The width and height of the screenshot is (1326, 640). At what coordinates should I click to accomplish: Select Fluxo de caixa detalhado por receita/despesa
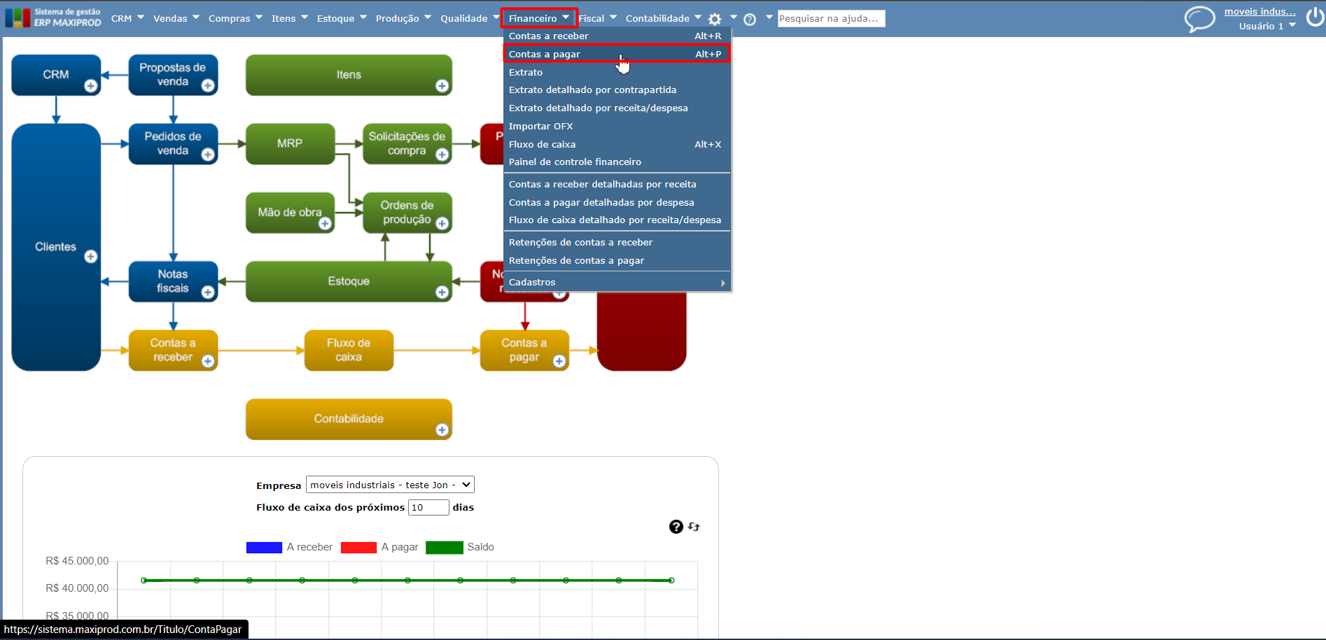click(617, 220)
